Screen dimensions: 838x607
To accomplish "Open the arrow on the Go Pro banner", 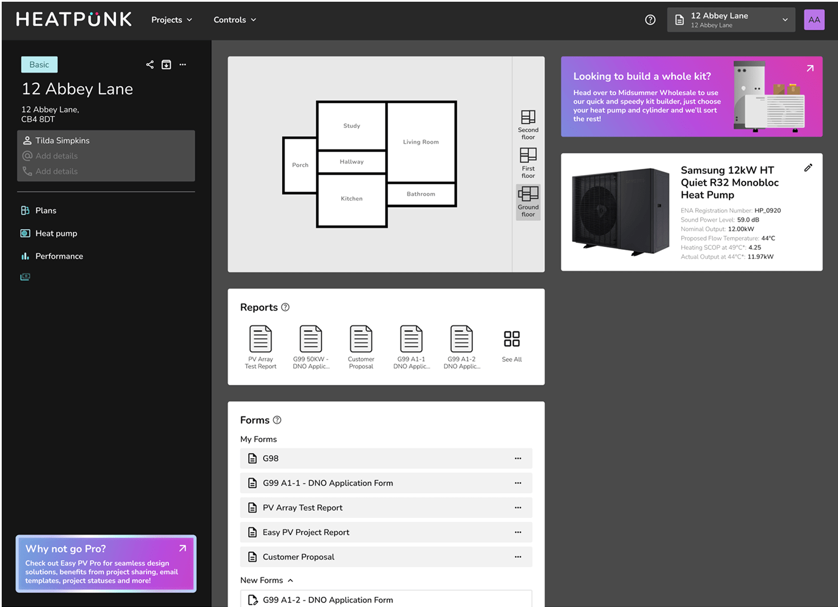I will [183, 548].
